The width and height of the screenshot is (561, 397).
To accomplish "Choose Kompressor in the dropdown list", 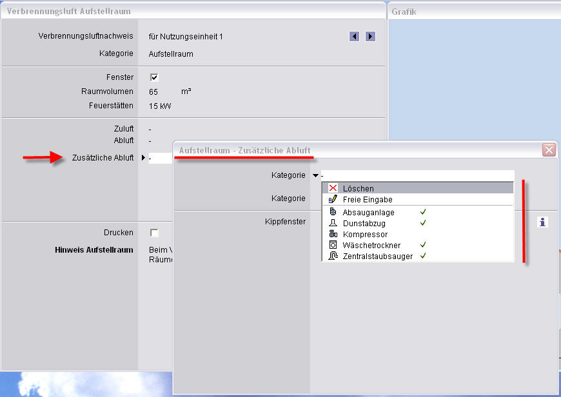I will point(365,235).
